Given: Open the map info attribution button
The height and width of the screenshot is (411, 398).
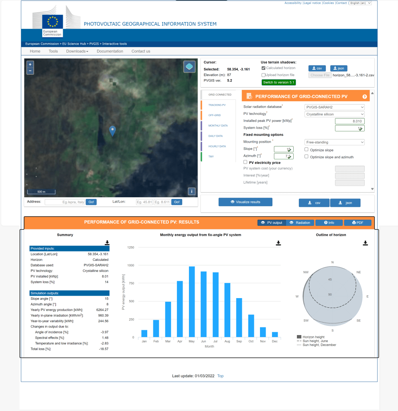Looking at the screenshot, I should pyautogui.click(x=191, y=191).
